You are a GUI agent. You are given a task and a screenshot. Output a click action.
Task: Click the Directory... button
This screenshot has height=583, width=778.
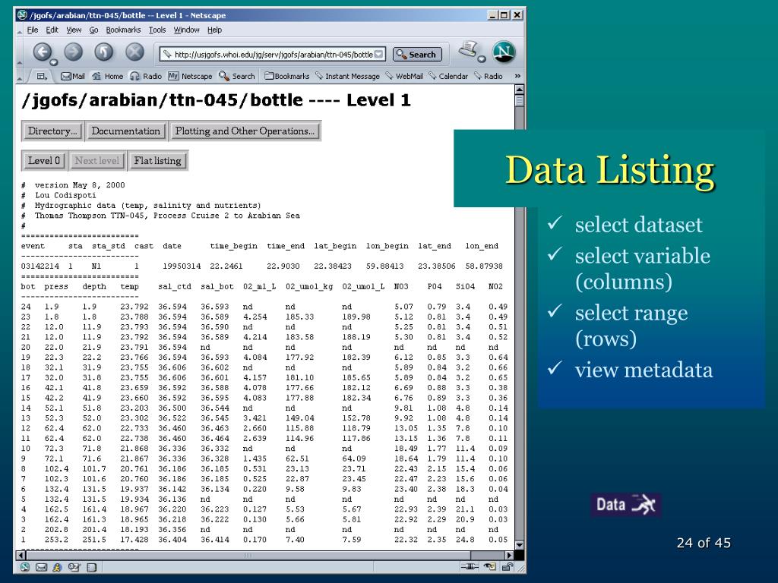(x=52, y=131)
